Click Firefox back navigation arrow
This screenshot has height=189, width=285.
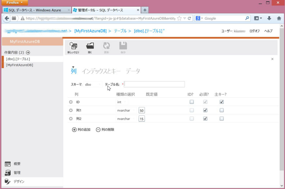pos(7,18)
